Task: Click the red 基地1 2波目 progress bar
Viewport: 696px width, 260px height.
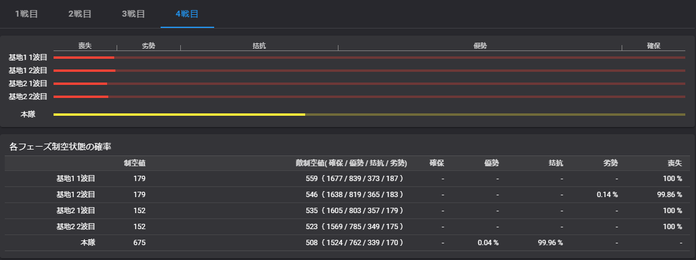Action: 84,71
